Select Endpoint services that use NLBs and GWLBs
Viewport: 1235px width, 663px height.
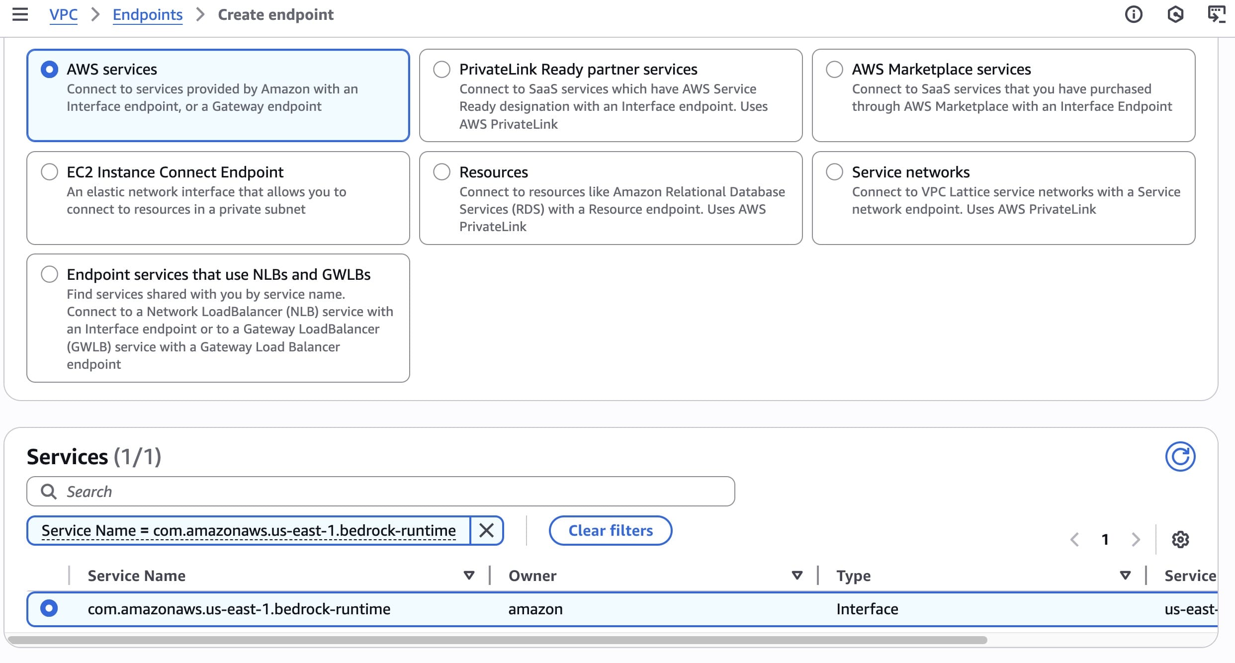pos(49,274)
